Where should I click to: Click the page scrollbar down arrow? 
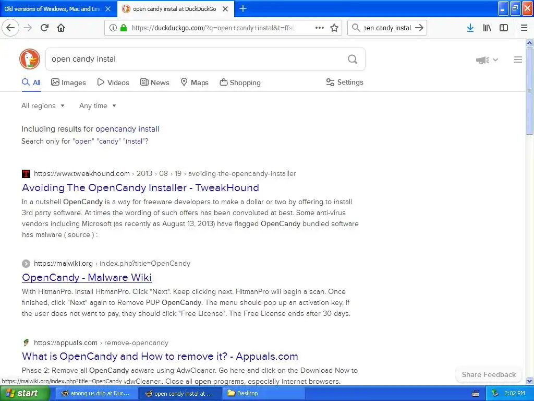point(530,381)
